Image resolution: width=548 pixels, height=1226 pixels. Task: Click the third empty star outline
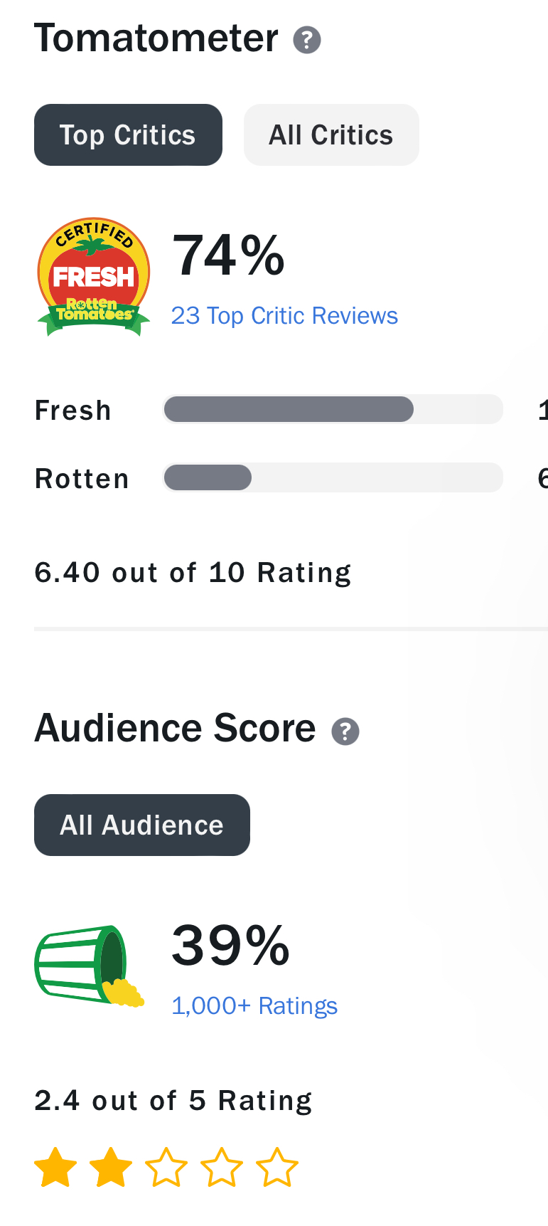(x=166, y=1168)
